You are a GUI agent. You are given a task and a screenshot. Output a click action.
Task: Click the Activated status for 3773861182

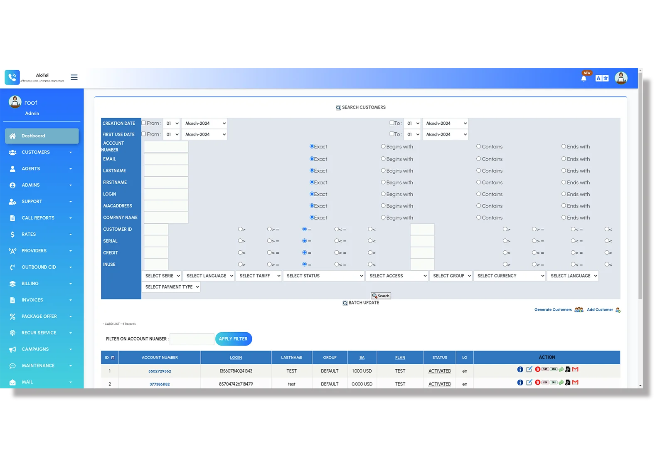pyautogui.click(x=440, y=384)
